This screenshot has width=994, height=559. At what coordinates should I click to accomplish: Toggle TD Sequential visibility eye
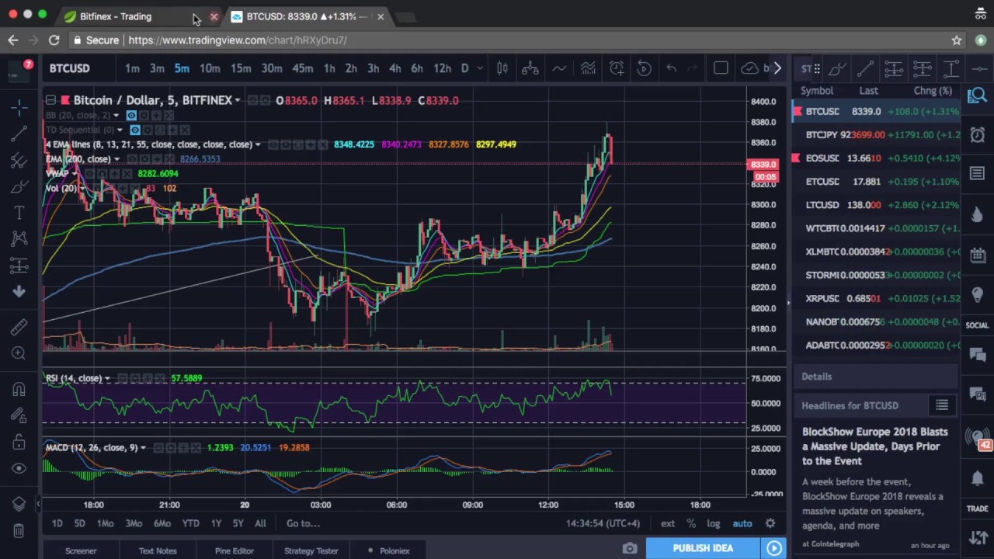135,130
